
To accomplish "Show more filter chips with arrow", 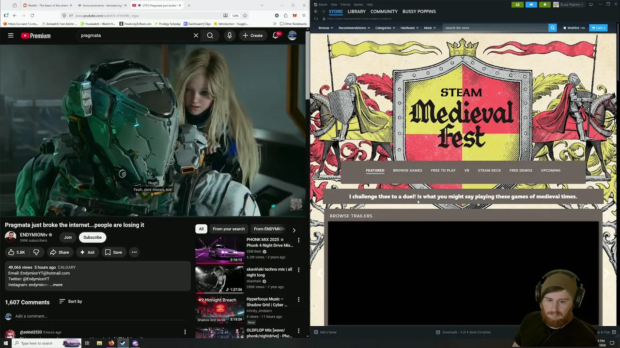I will coord(294,230).
